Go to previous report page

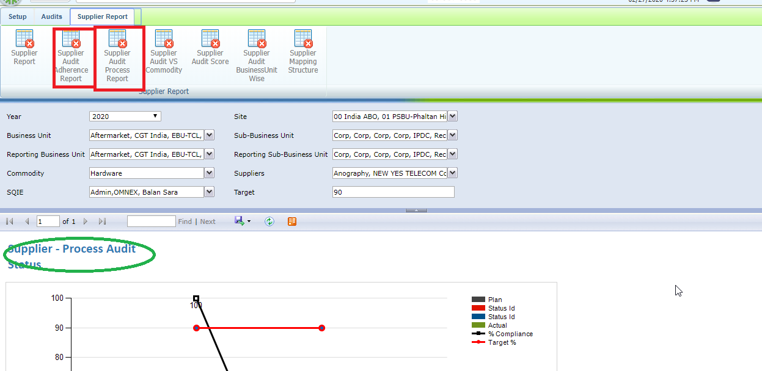point(27,222)
